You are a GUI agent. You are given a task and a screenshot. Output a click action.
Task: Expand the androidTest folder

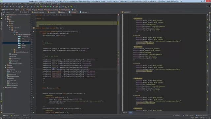[x=10, y=28]
